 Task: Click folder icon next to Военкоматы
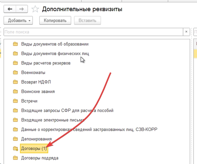click(x=16, y=73)
